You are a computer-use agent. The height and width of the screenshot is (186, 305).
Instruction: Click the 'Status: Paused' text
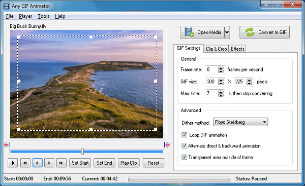tap(251, 178)
